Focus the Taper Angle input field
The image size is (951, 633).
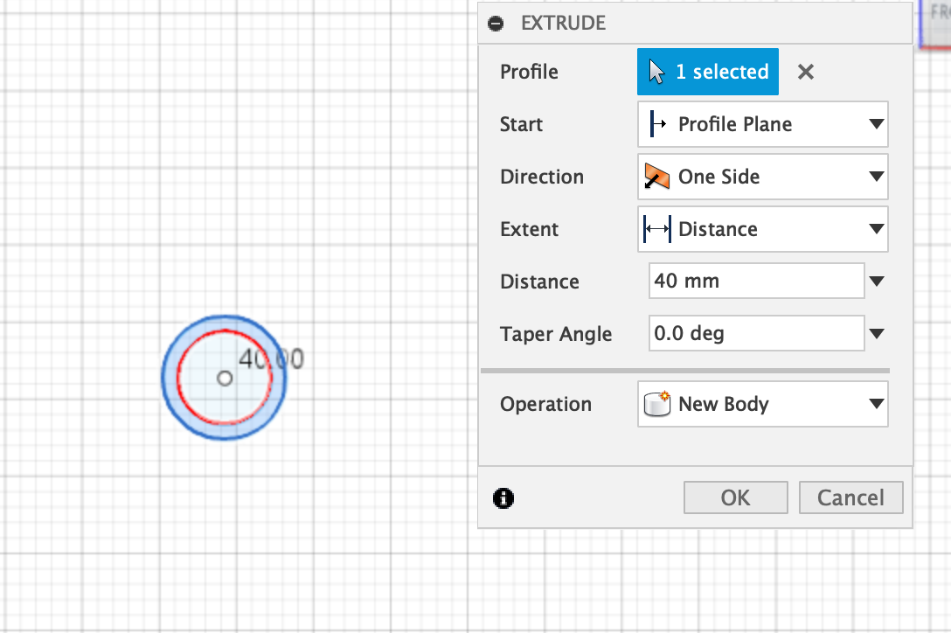(x=756, y=334)
